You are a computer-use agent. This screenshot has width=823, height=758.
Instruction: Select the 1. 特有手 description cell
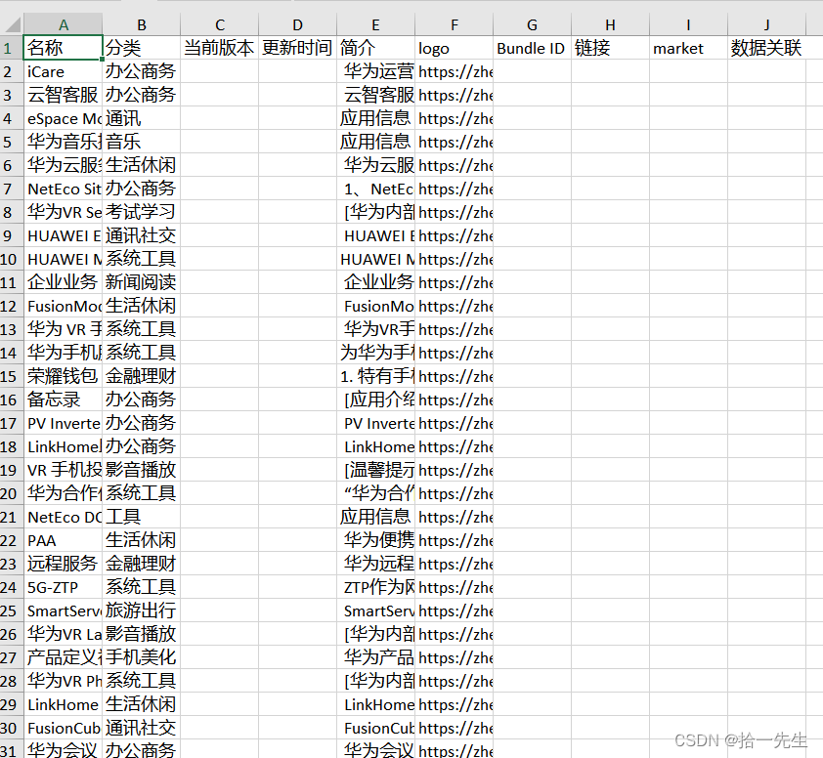click(x=375, y=376)
